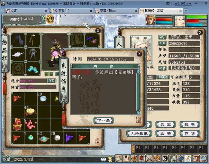Open the yin-yang icon in bottom toolbar

(x=165, y=158)
